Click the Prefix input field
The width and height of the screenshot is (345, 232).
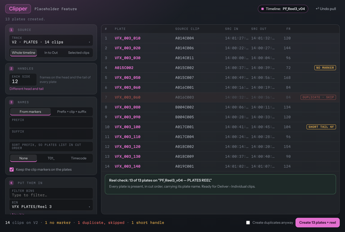tap(51, 122)
